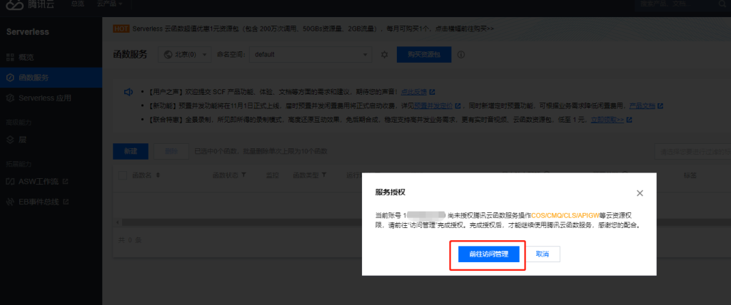Click the greyed 删除 button

pyautogui.click(x=171, y=151)
